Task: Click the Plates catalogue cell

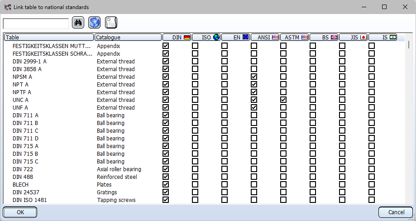Action: pyautogui.click(x=104, y=184)
